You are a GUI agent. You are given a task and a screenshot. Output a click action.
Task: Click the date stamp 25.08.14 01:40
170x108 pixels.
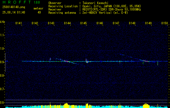(x=14, y=12)
